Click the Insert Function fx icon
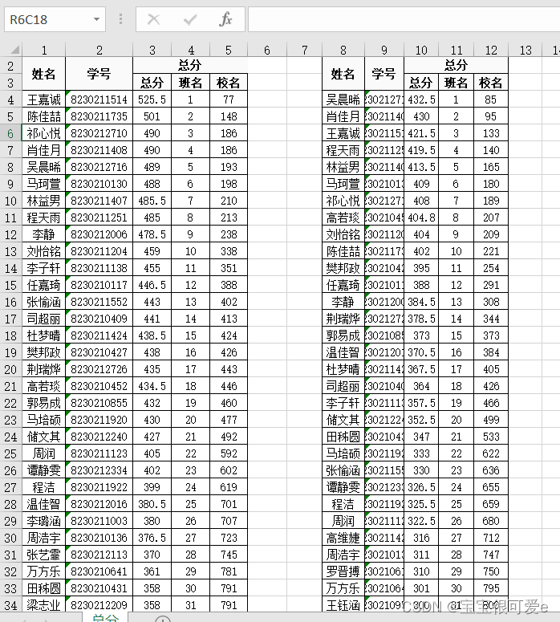Viewport: 560px width, 622px height. coord(225,19)
